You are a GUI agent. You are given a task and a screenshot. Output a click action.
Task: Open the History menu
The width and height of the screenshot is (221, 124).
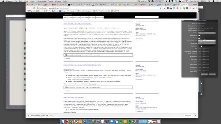[x=32, y=1]
